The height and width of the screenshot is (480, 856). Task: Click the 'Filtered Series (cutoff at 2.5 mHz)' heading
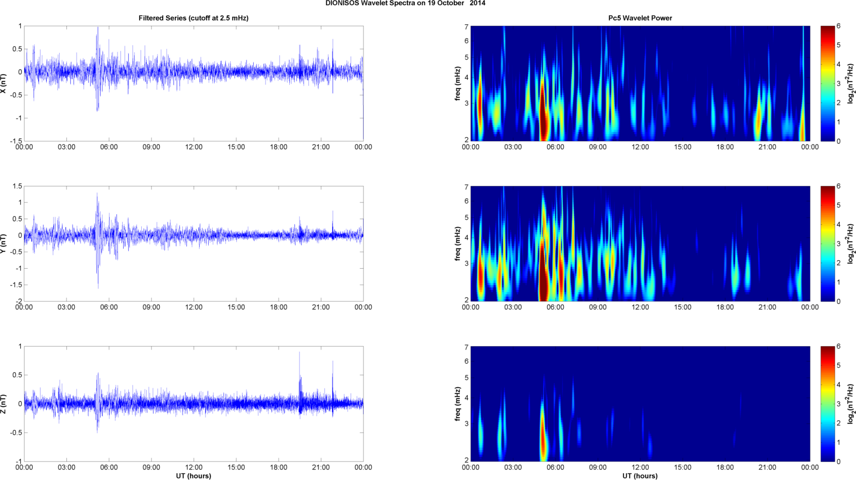194,18
